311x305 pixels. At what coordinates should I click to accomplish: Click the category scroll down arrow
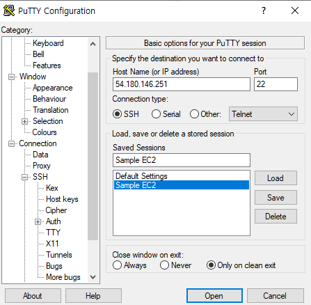pos(93,277)
